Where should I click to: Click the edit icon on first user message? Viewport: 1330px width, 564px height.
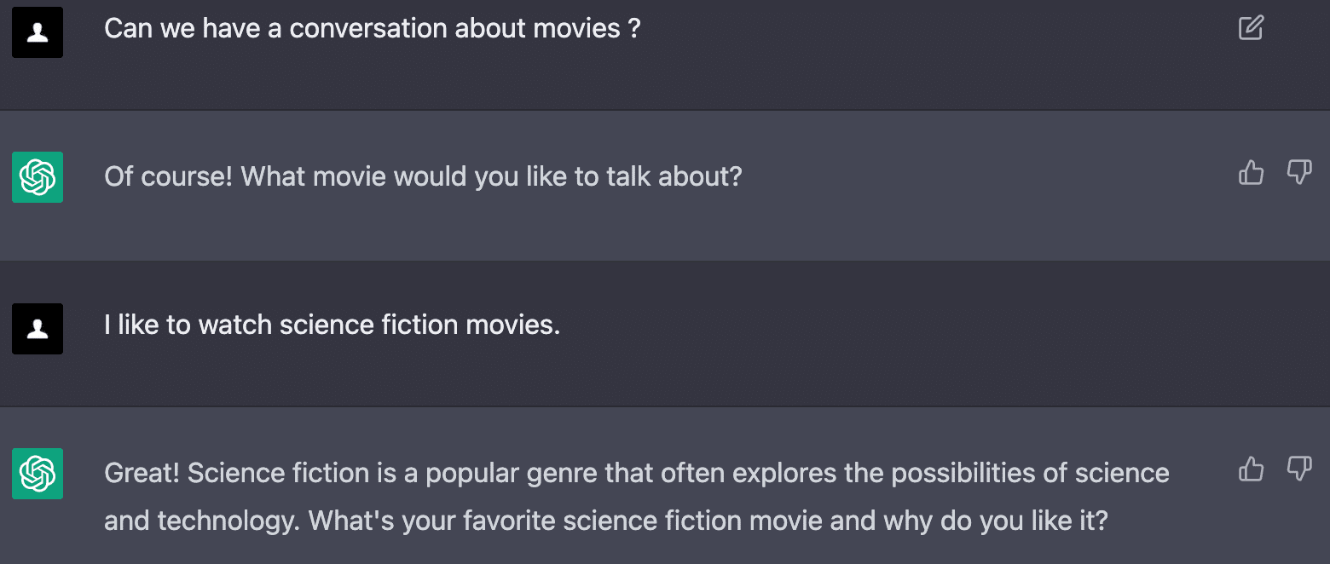pyautogui.click(x=1251, y=28)
